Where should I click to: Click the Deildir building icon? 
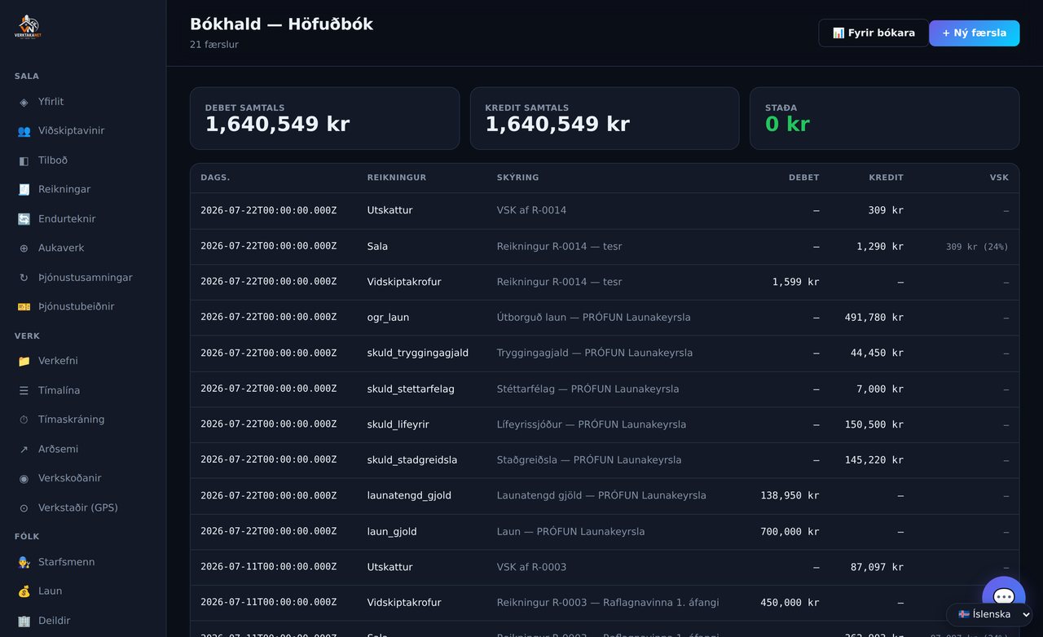[x=24, y=621]
